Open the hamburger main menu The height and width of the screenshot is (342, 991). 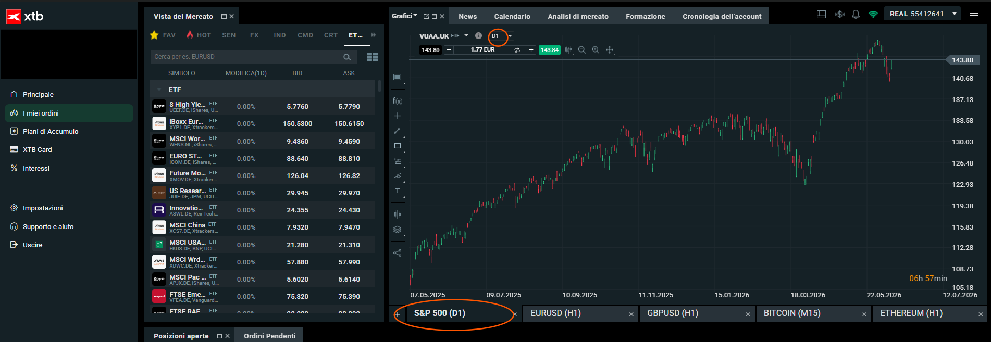pos(974,14)
